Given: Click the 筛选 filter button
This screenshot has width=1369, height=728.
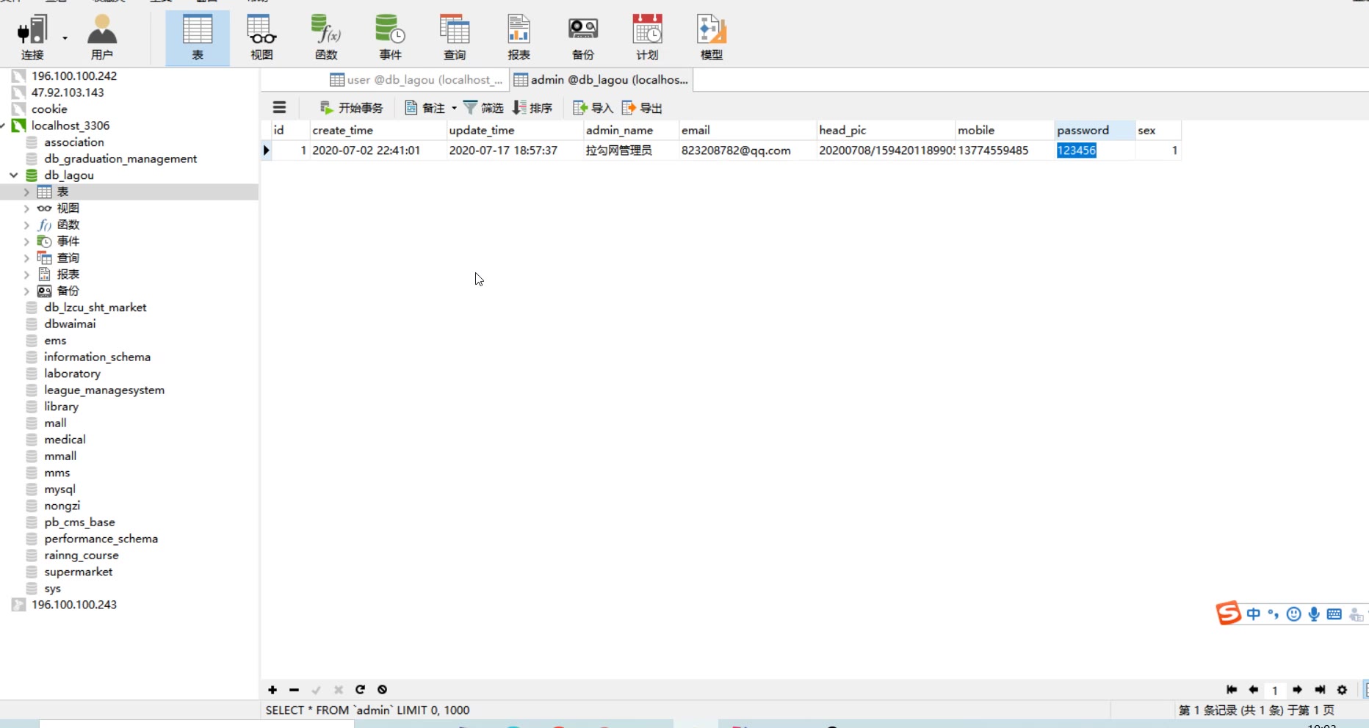Looking at the screenshot, I should pyautogui.click(x=483, y=108).
